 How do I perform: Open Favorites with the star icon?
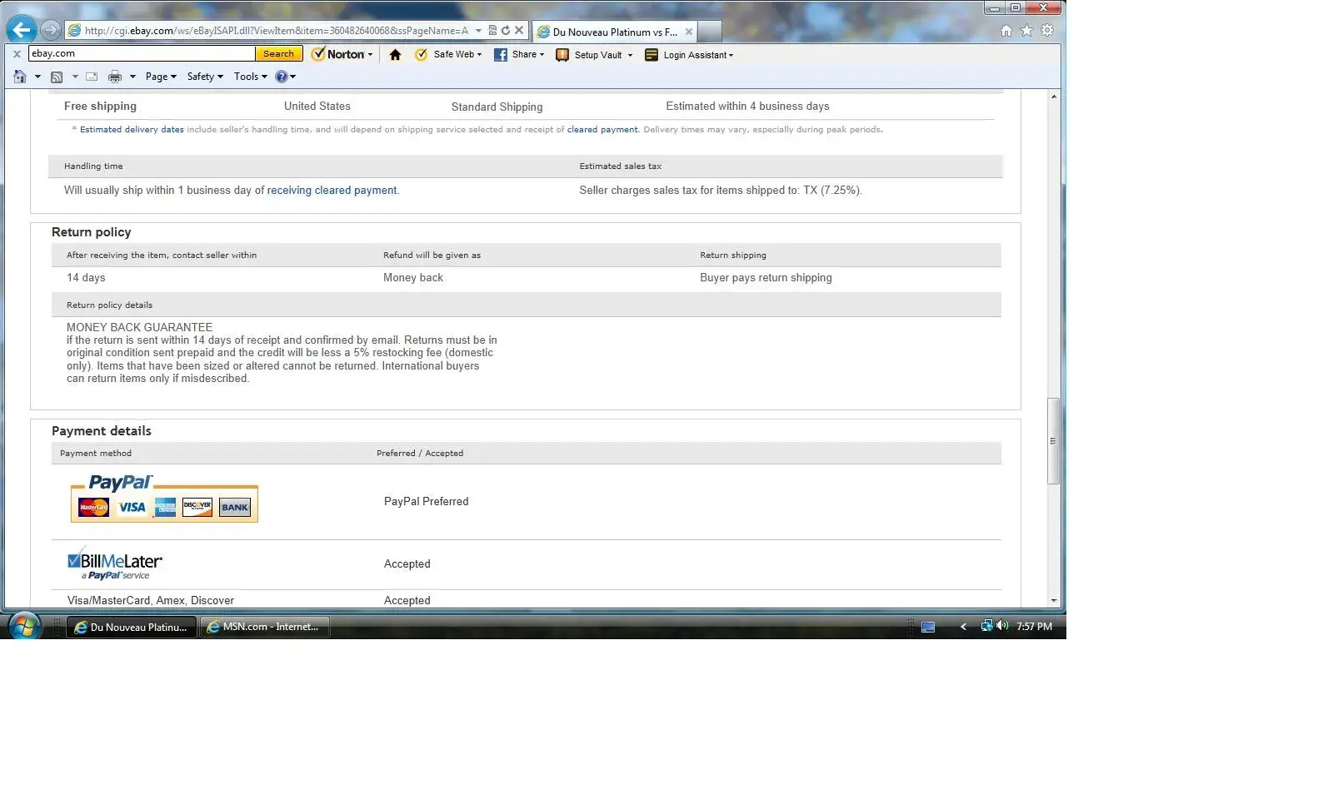tap(1026, 31)
